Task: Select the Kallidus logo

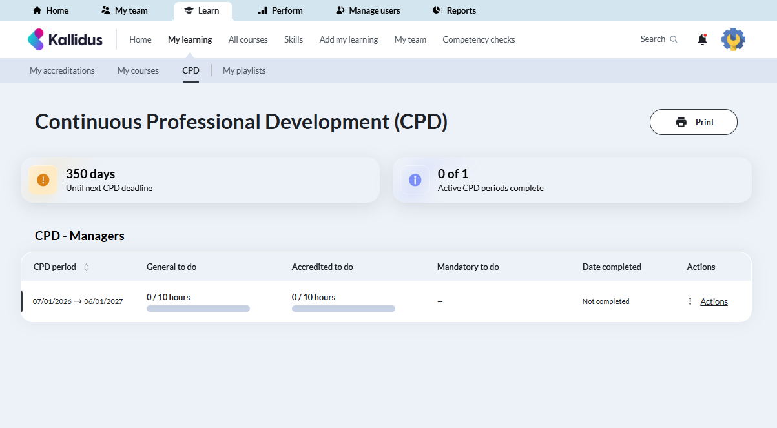Action: coord(65,39)
